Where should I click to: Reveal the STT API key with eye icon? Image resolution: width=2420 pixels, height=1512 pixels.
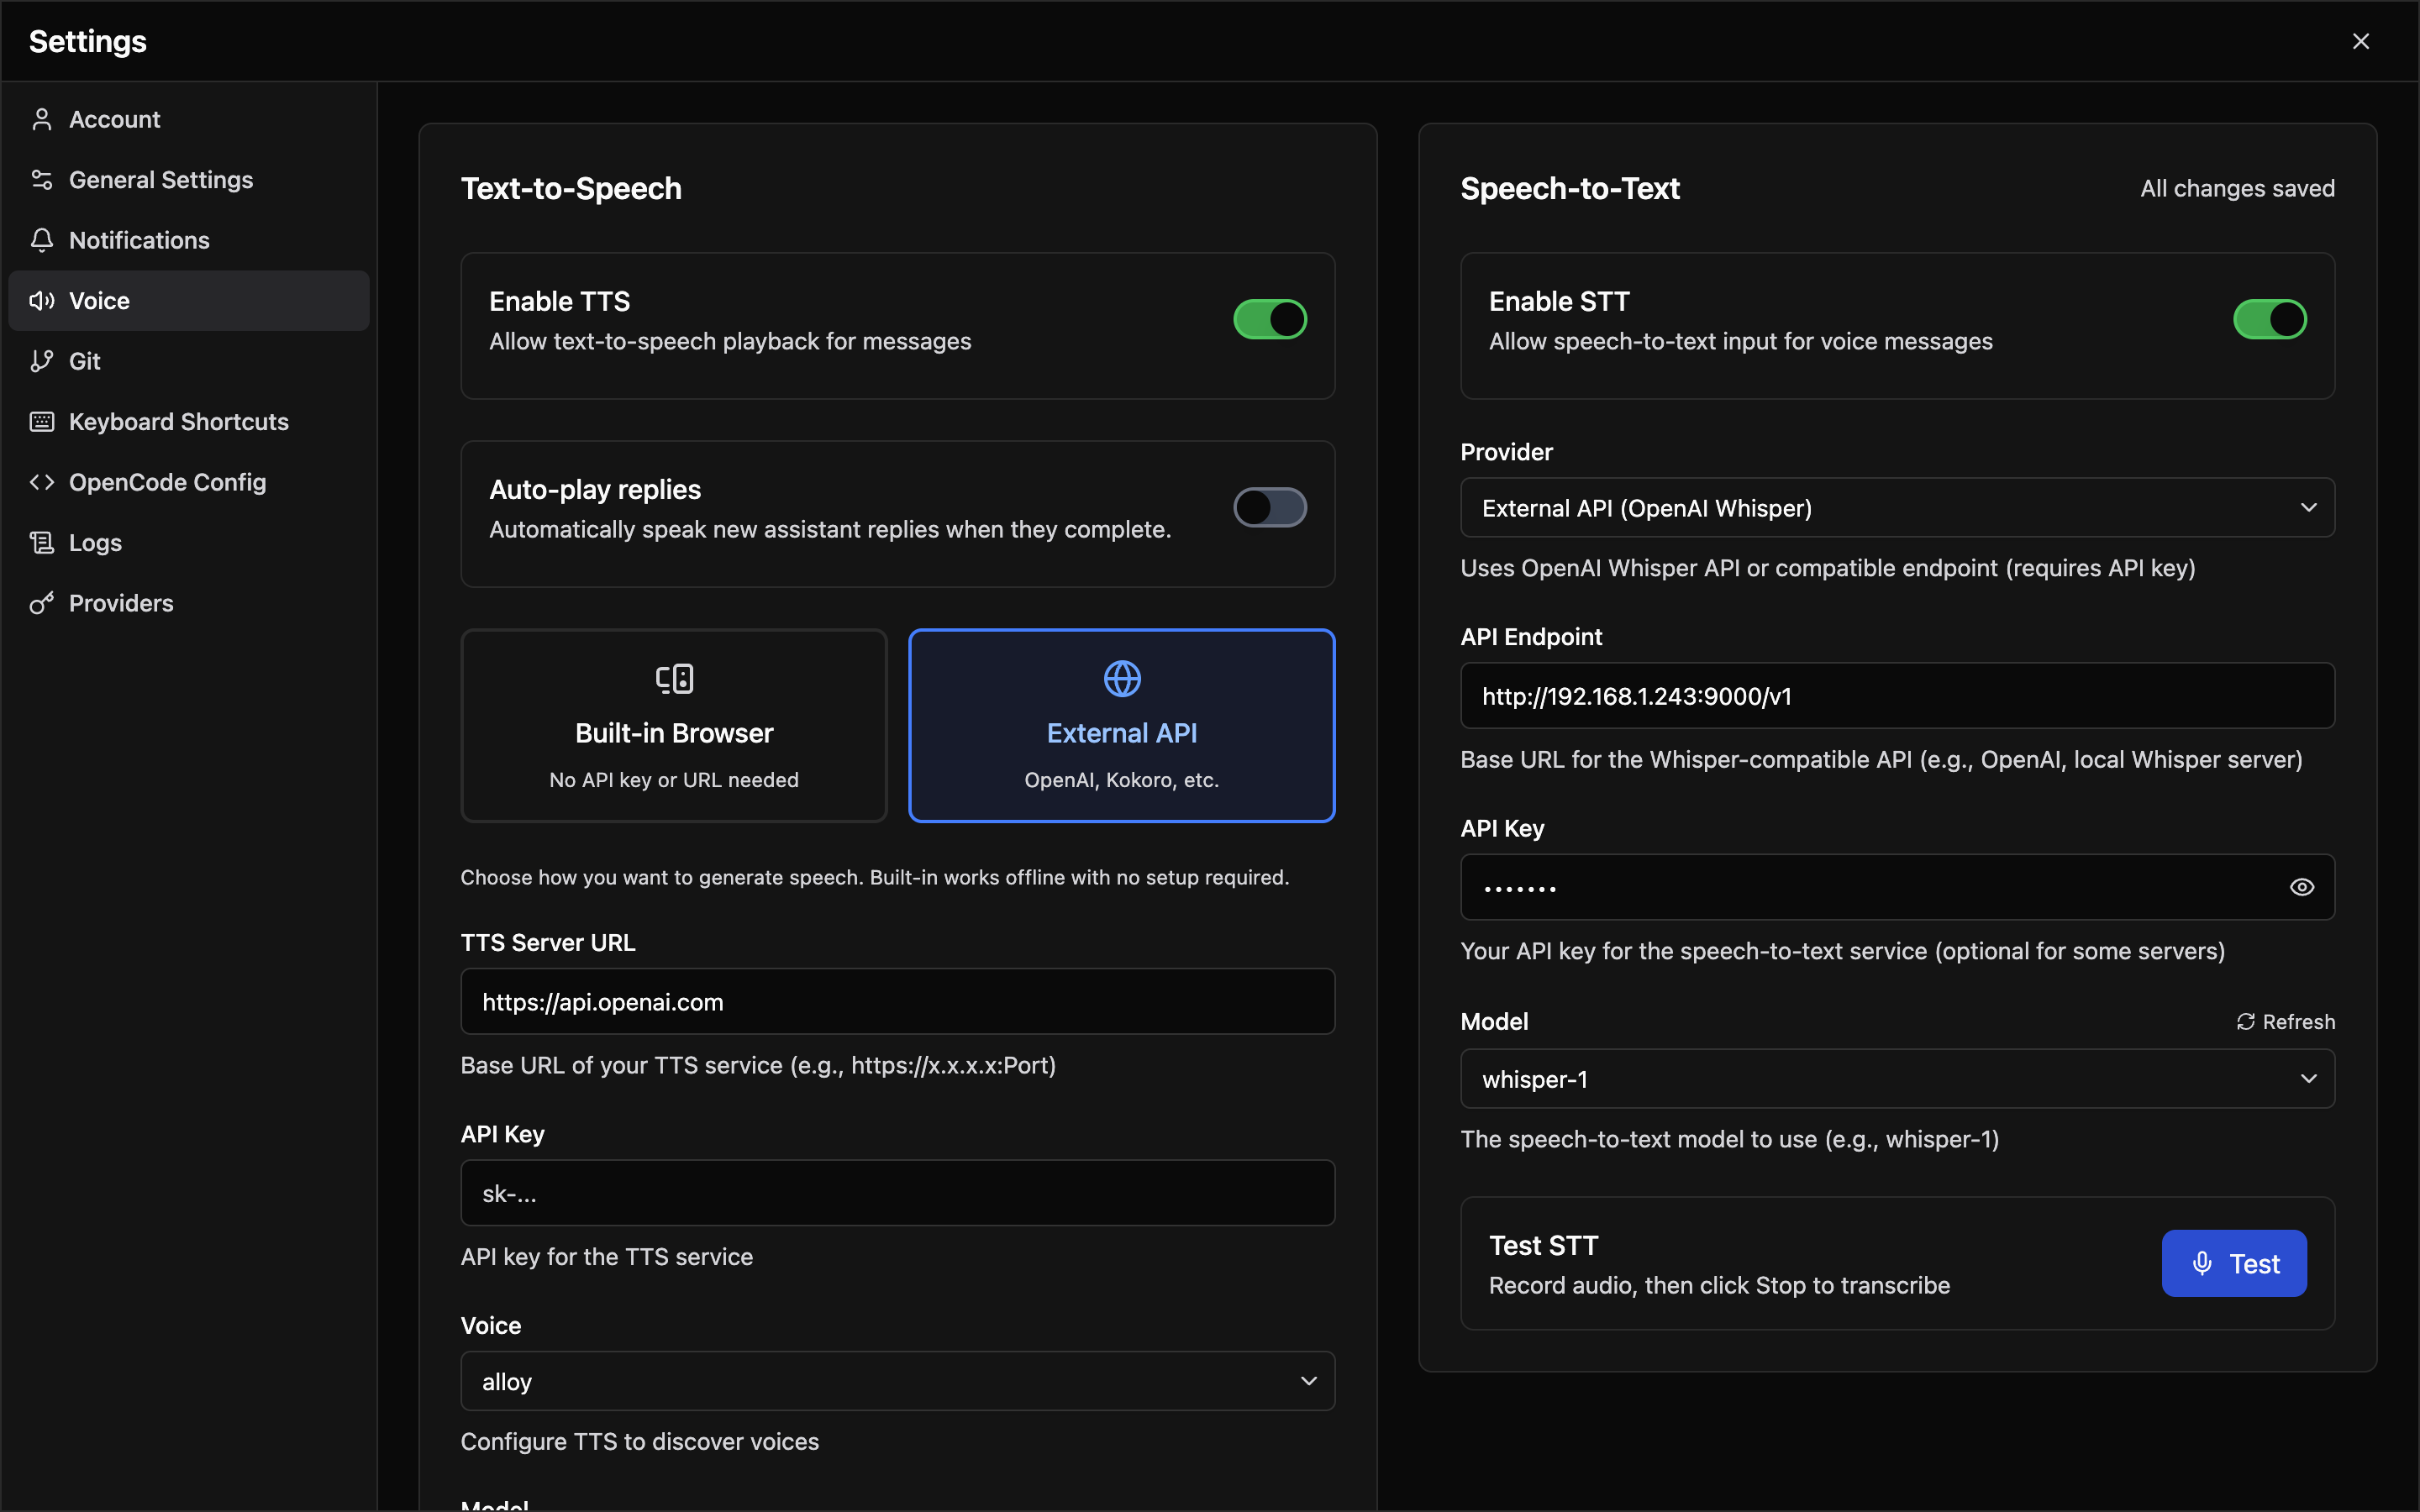pyautogui.click(x=2301, y=887)
